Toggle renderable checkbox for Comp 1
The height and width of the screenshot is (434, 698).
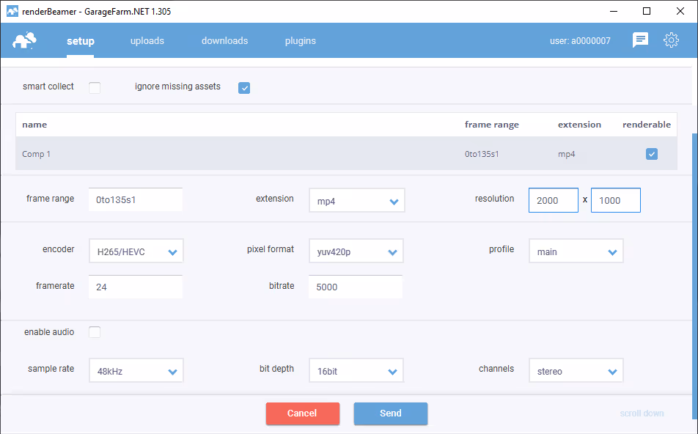[x=652, y=154]
